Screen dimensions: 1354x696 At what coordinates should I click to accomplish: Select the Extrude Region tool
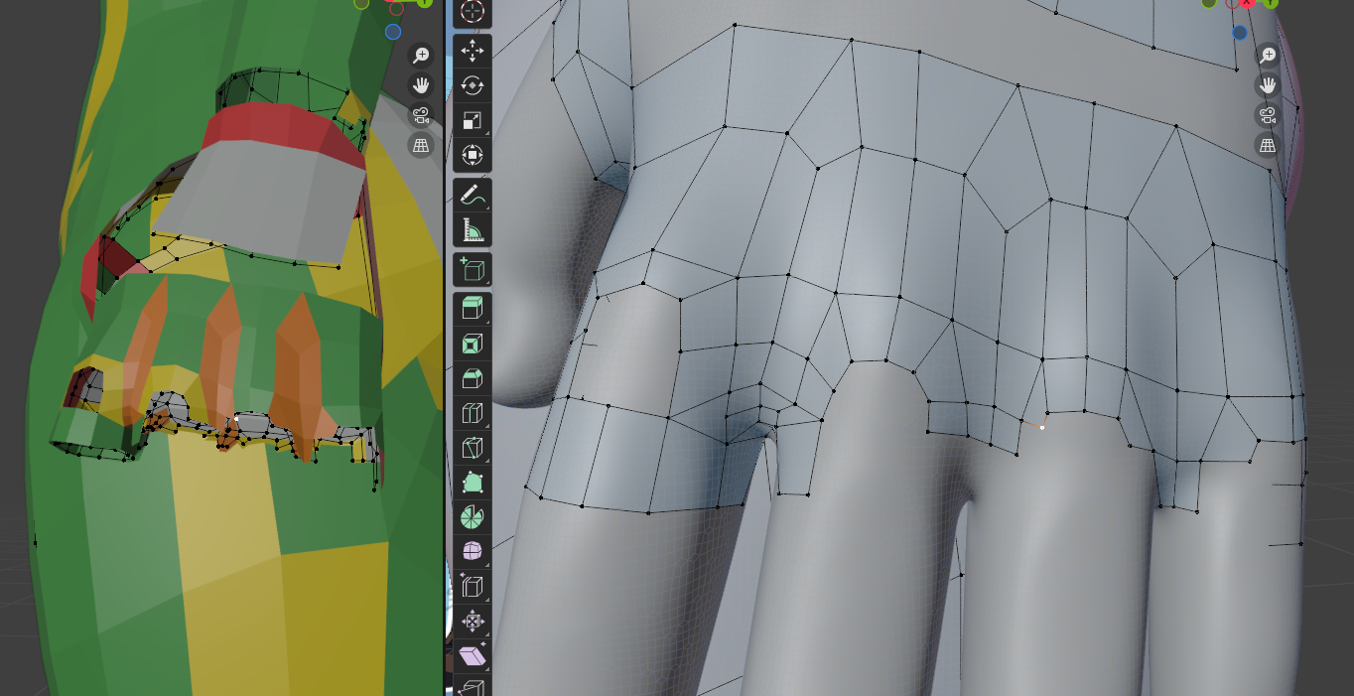click(x=473, y=308)
